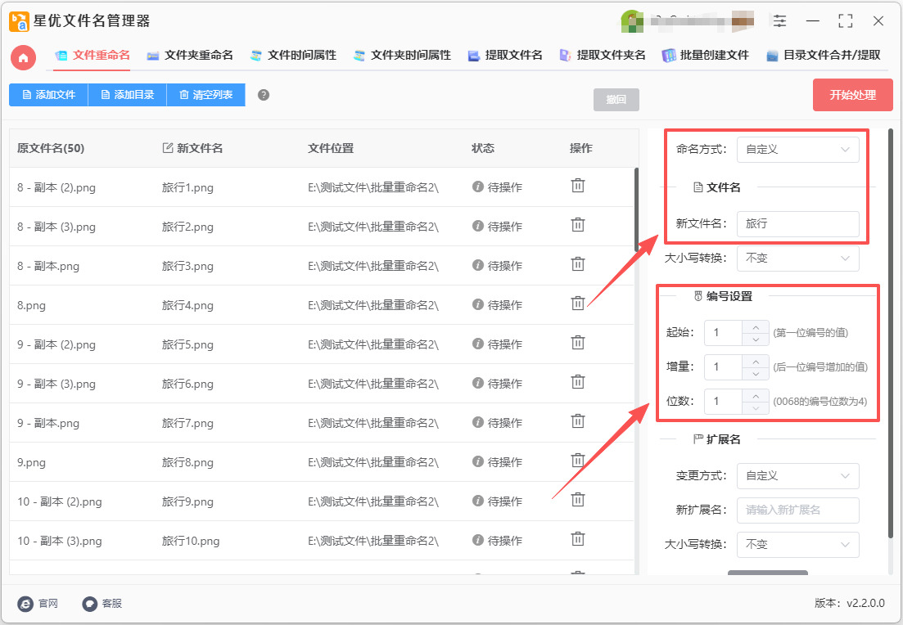Decrease the 增量 value
This screenshot has height=625, width=903.
click(x=756, y=374)
